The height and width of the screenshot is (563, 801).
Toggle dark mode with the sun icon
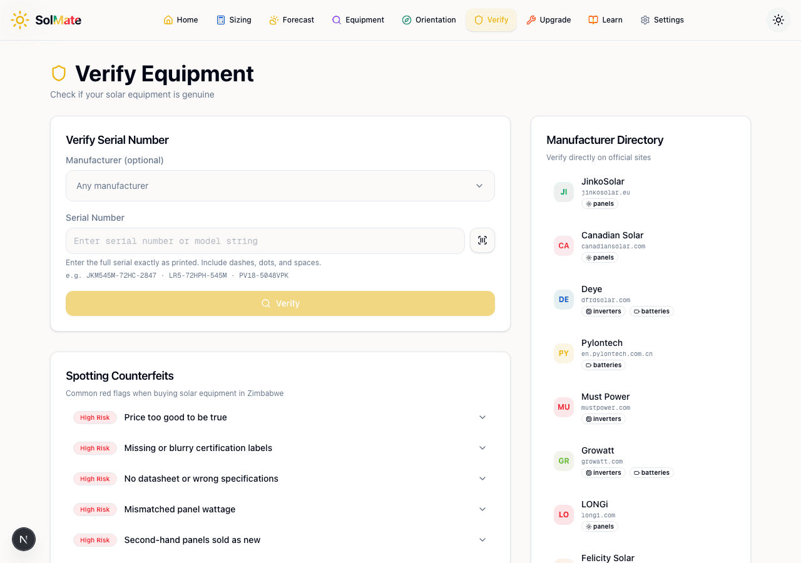778,19
